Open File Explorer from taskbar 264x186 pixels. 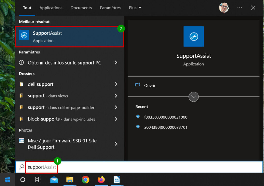(x=70, y=180)
